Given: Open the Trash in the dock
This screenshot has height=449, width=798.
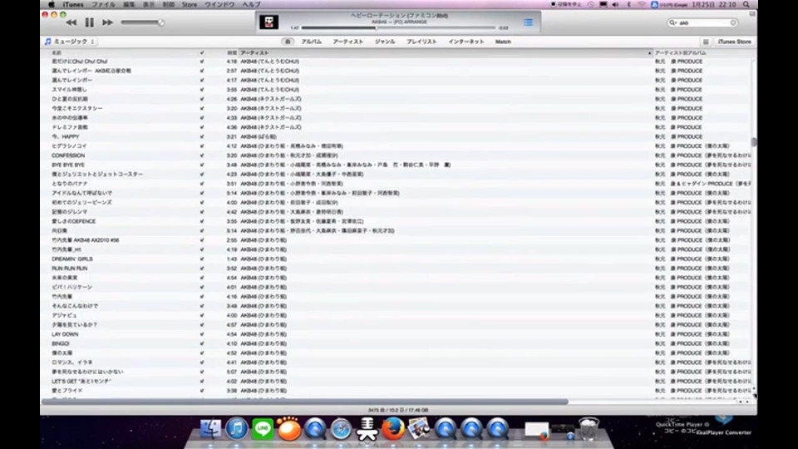Looking at the screenshot, I should pyautogui.click(x=589, y=429).
